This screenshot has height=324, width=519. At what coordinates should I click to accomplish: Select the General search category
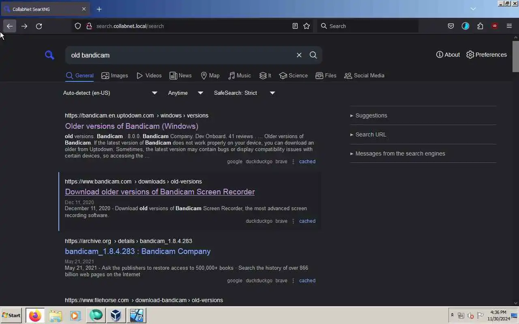(79, 75)
